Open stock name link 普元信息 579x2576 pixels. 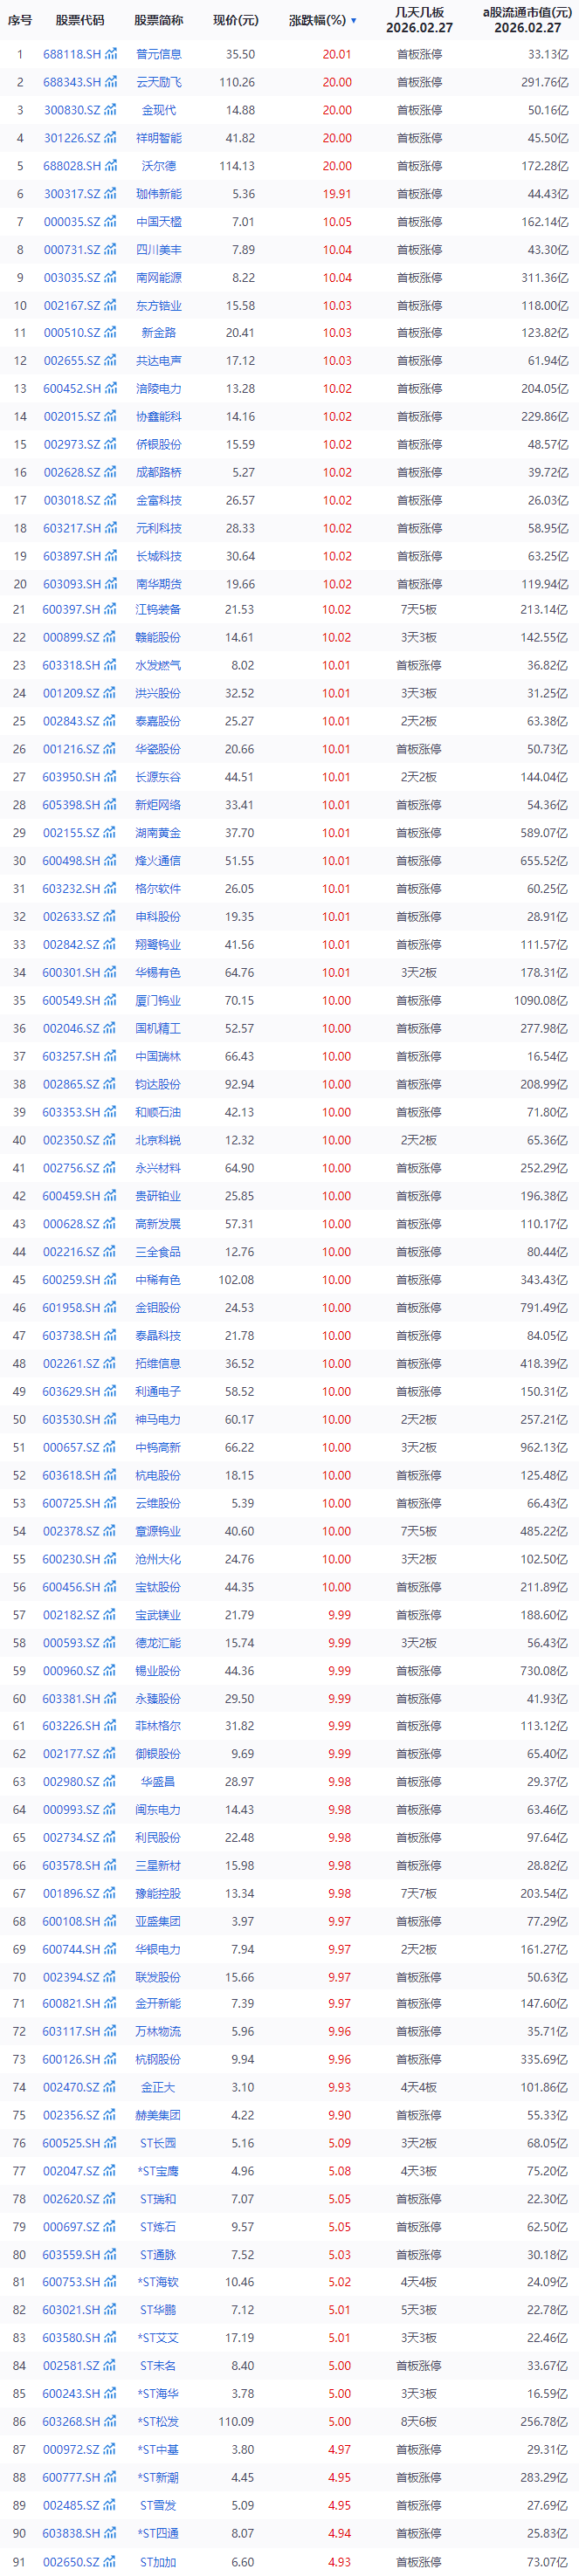click(x=159, y=54)
